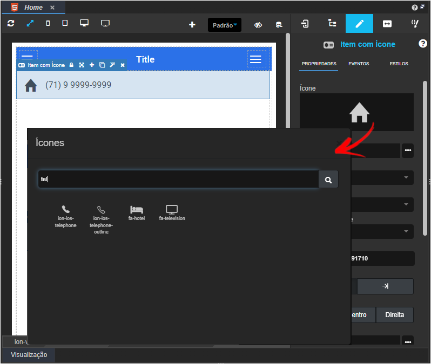Select the Home file tab
This screenshot has height=364, width=431.
tap(33, 8)
